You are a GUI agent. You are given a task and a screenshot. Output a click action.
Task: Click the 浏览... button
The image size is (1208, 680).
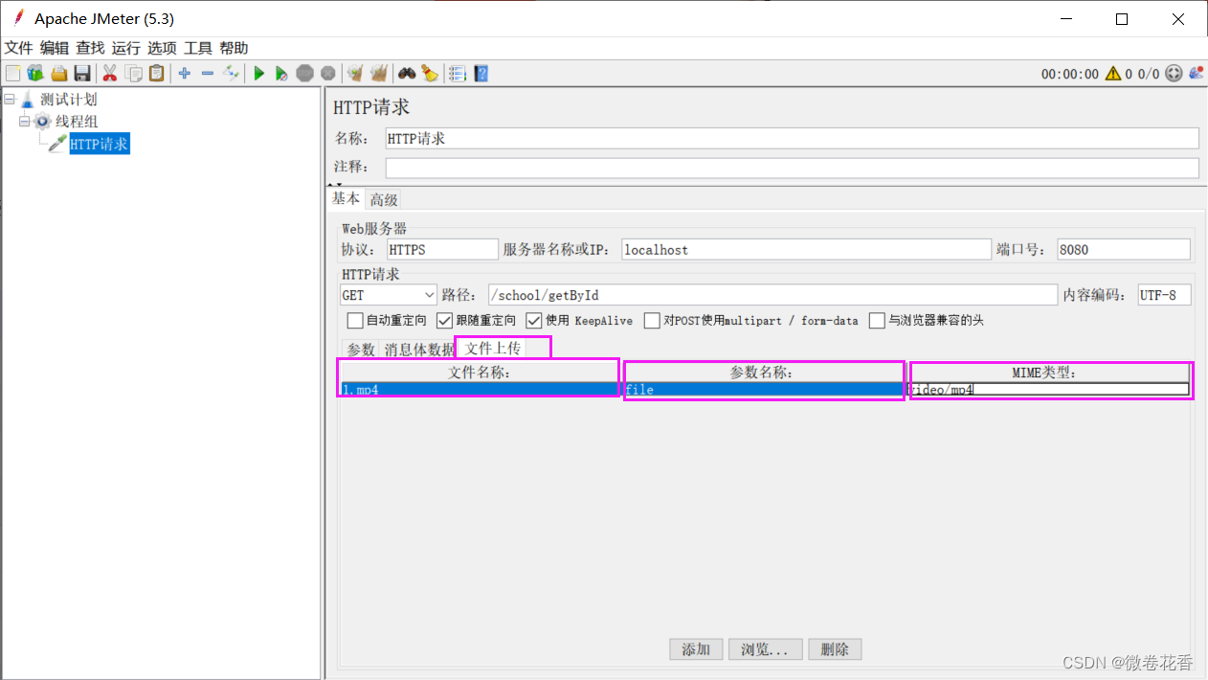pos(765,649)
